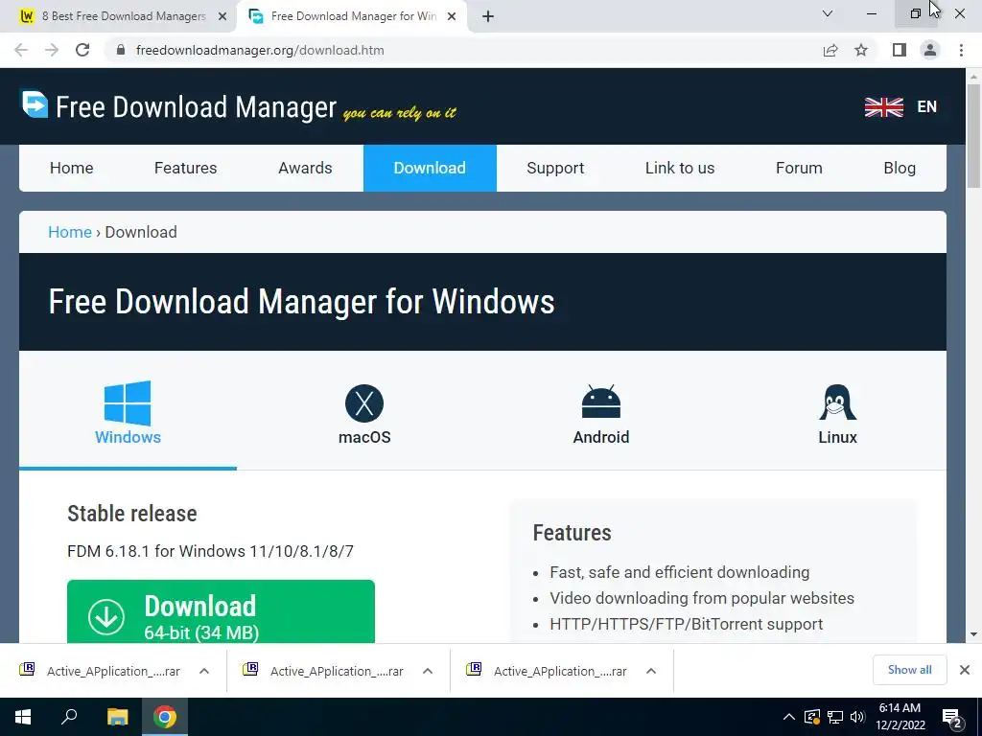Bookmark this page with the star

861,50
